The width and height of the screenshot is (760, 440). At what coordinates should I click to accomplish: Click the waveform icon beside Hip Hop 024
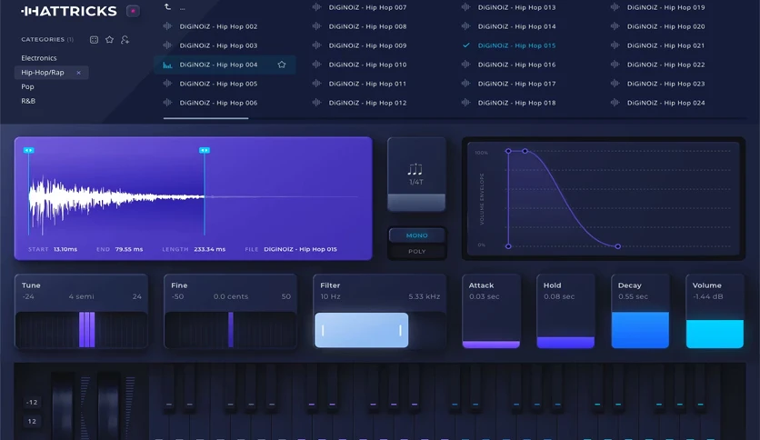pos(615,103)
